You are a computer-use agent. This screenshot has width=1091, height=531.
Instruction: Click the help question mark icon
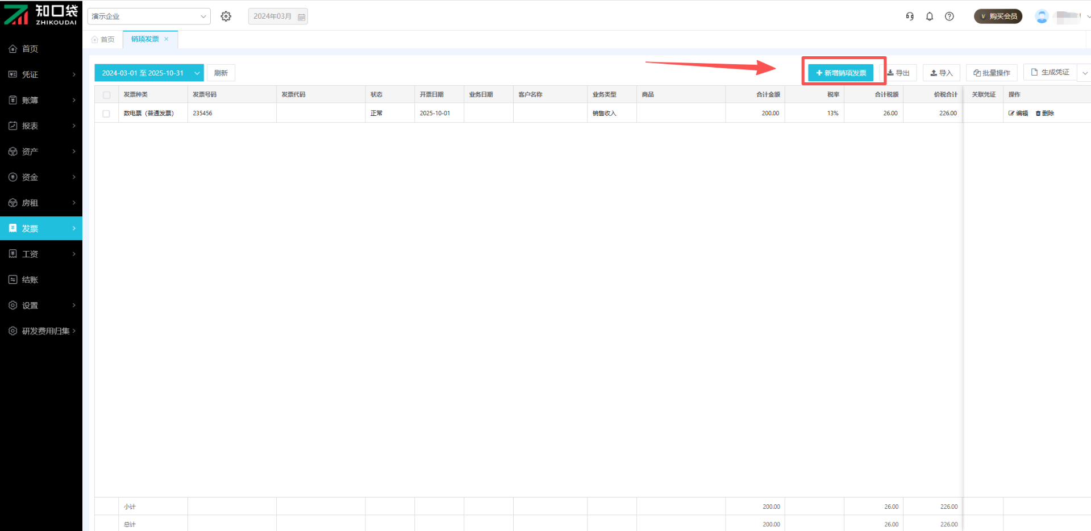point(950,16)
